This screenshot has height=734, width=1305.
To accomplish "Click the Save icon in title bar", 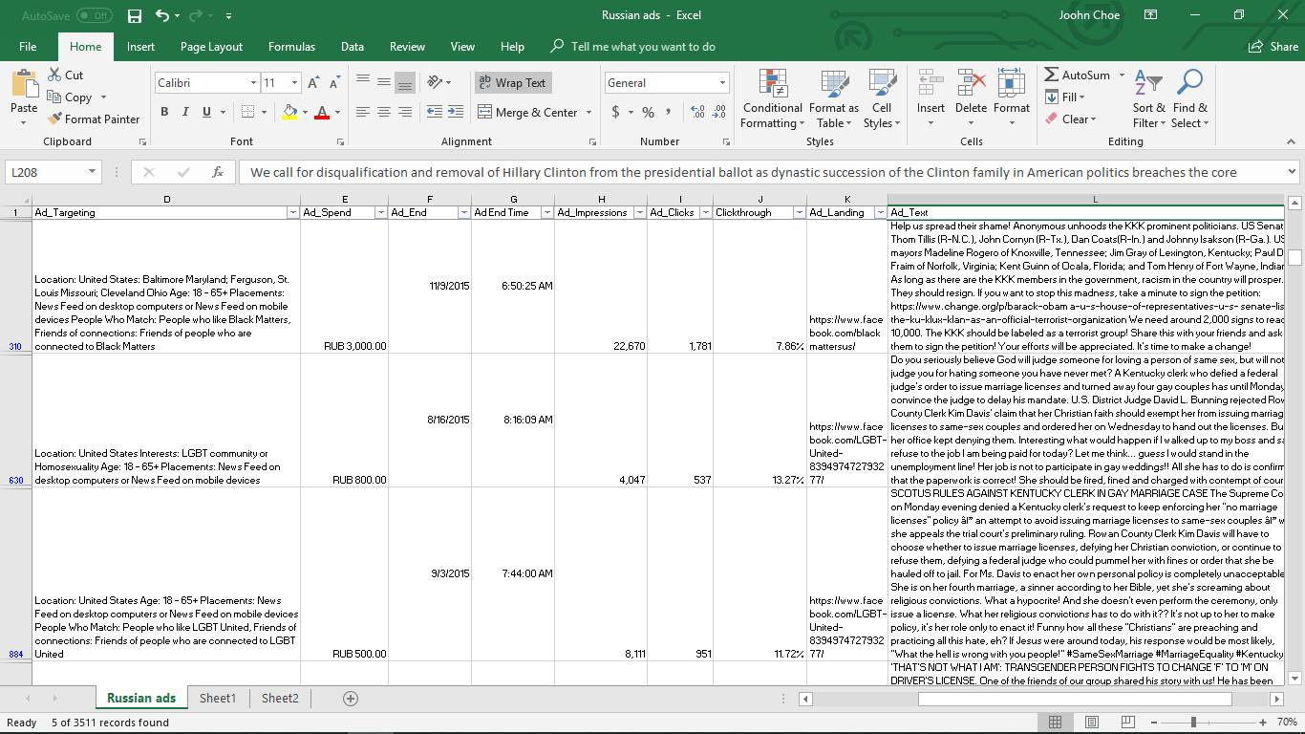I will (135, 15).
